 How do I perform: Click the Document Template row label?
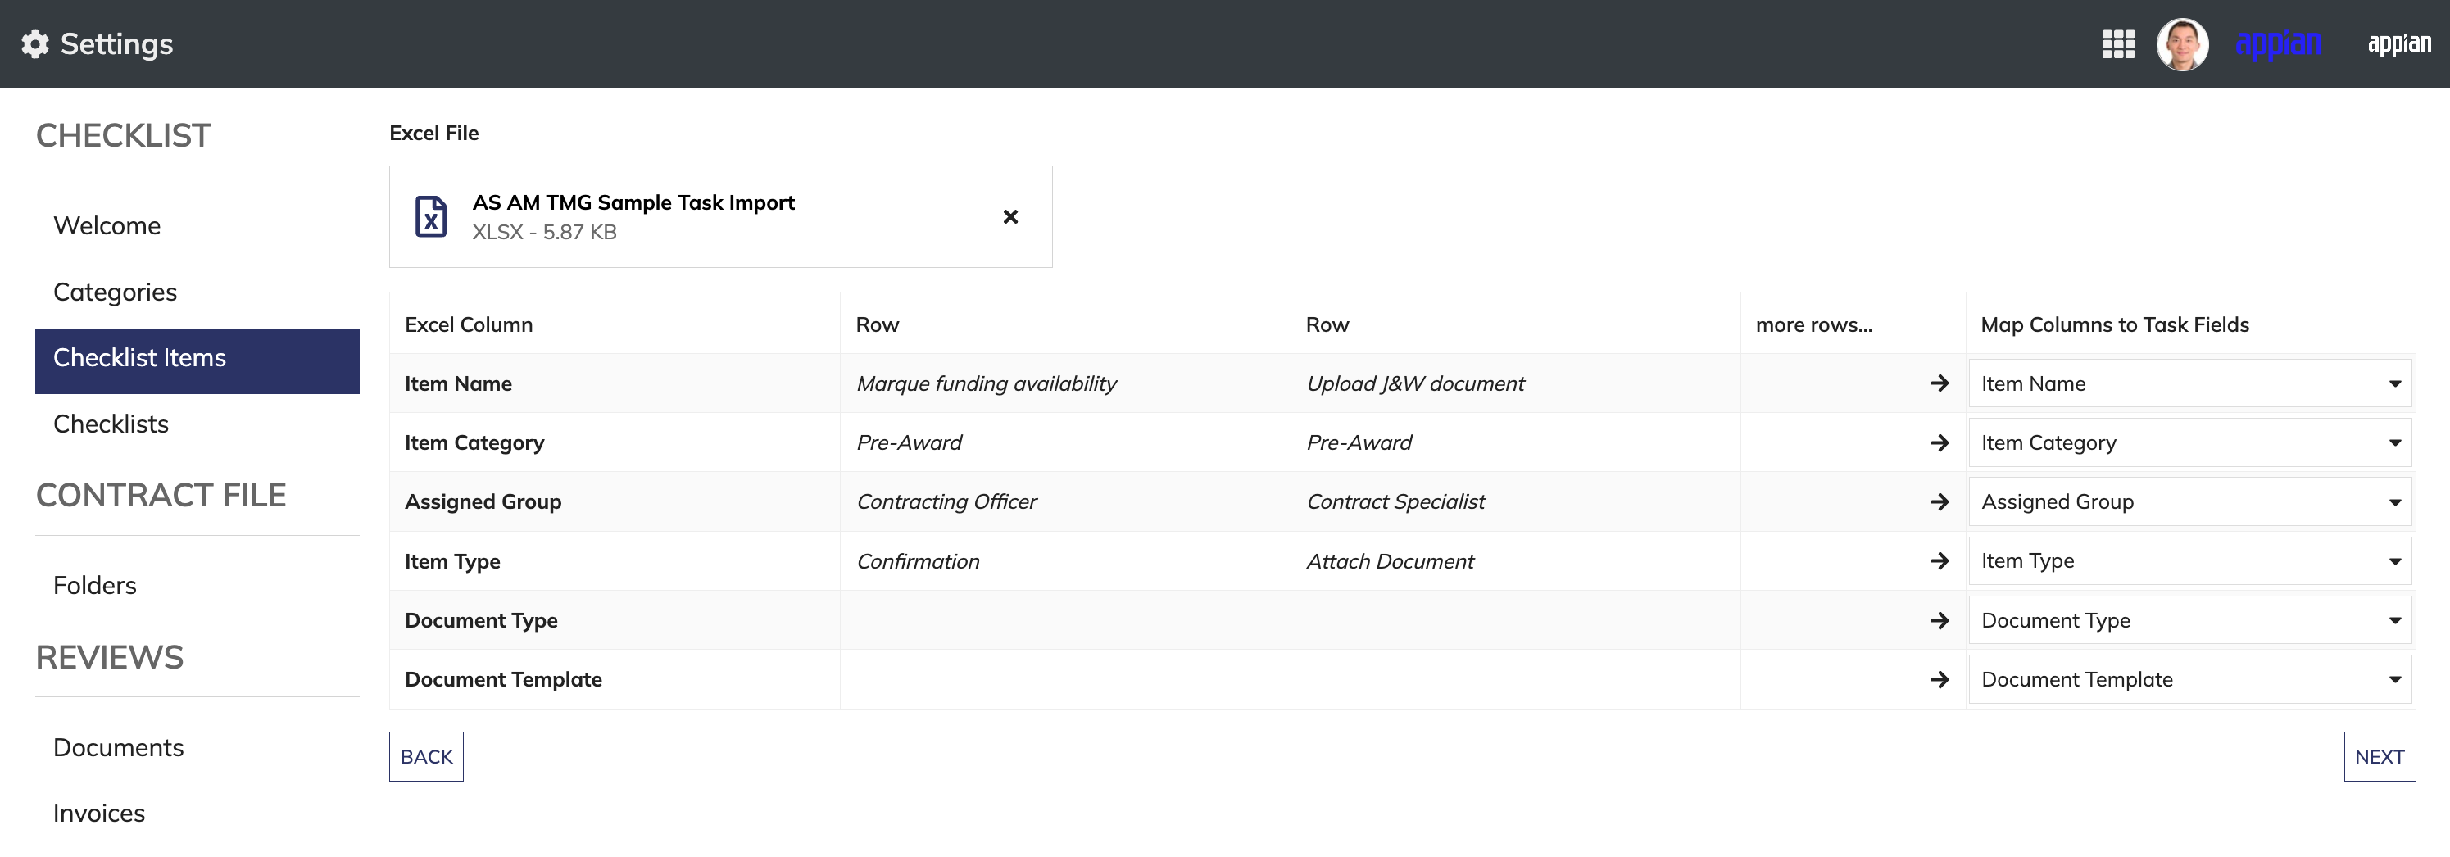(x=503, y=679)
